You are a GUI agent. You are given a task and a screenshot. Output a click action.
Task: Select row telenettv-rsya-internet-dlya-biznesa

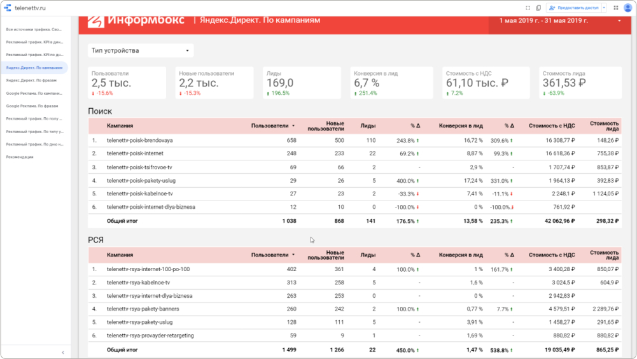(x=354, y=295)
